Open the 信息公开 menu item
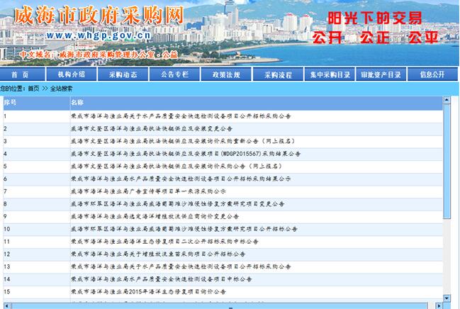 432,74
